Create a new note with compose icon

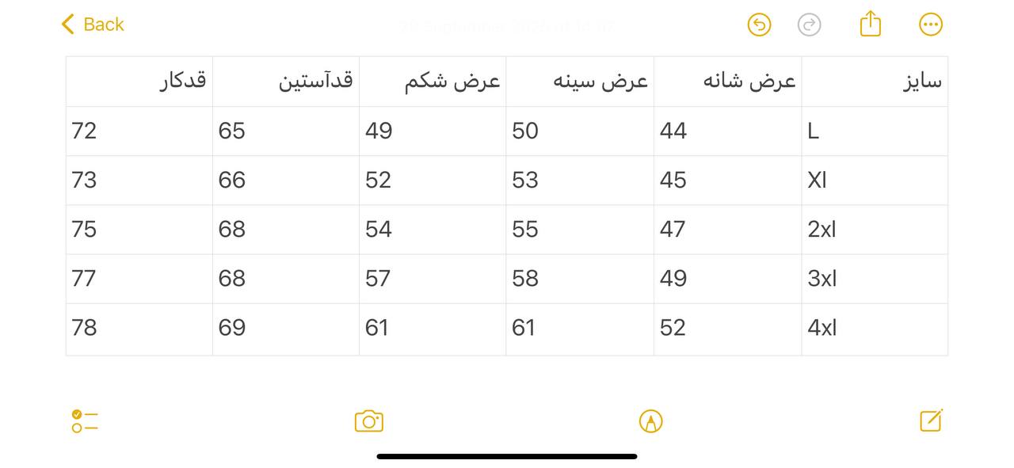[931, 420]
